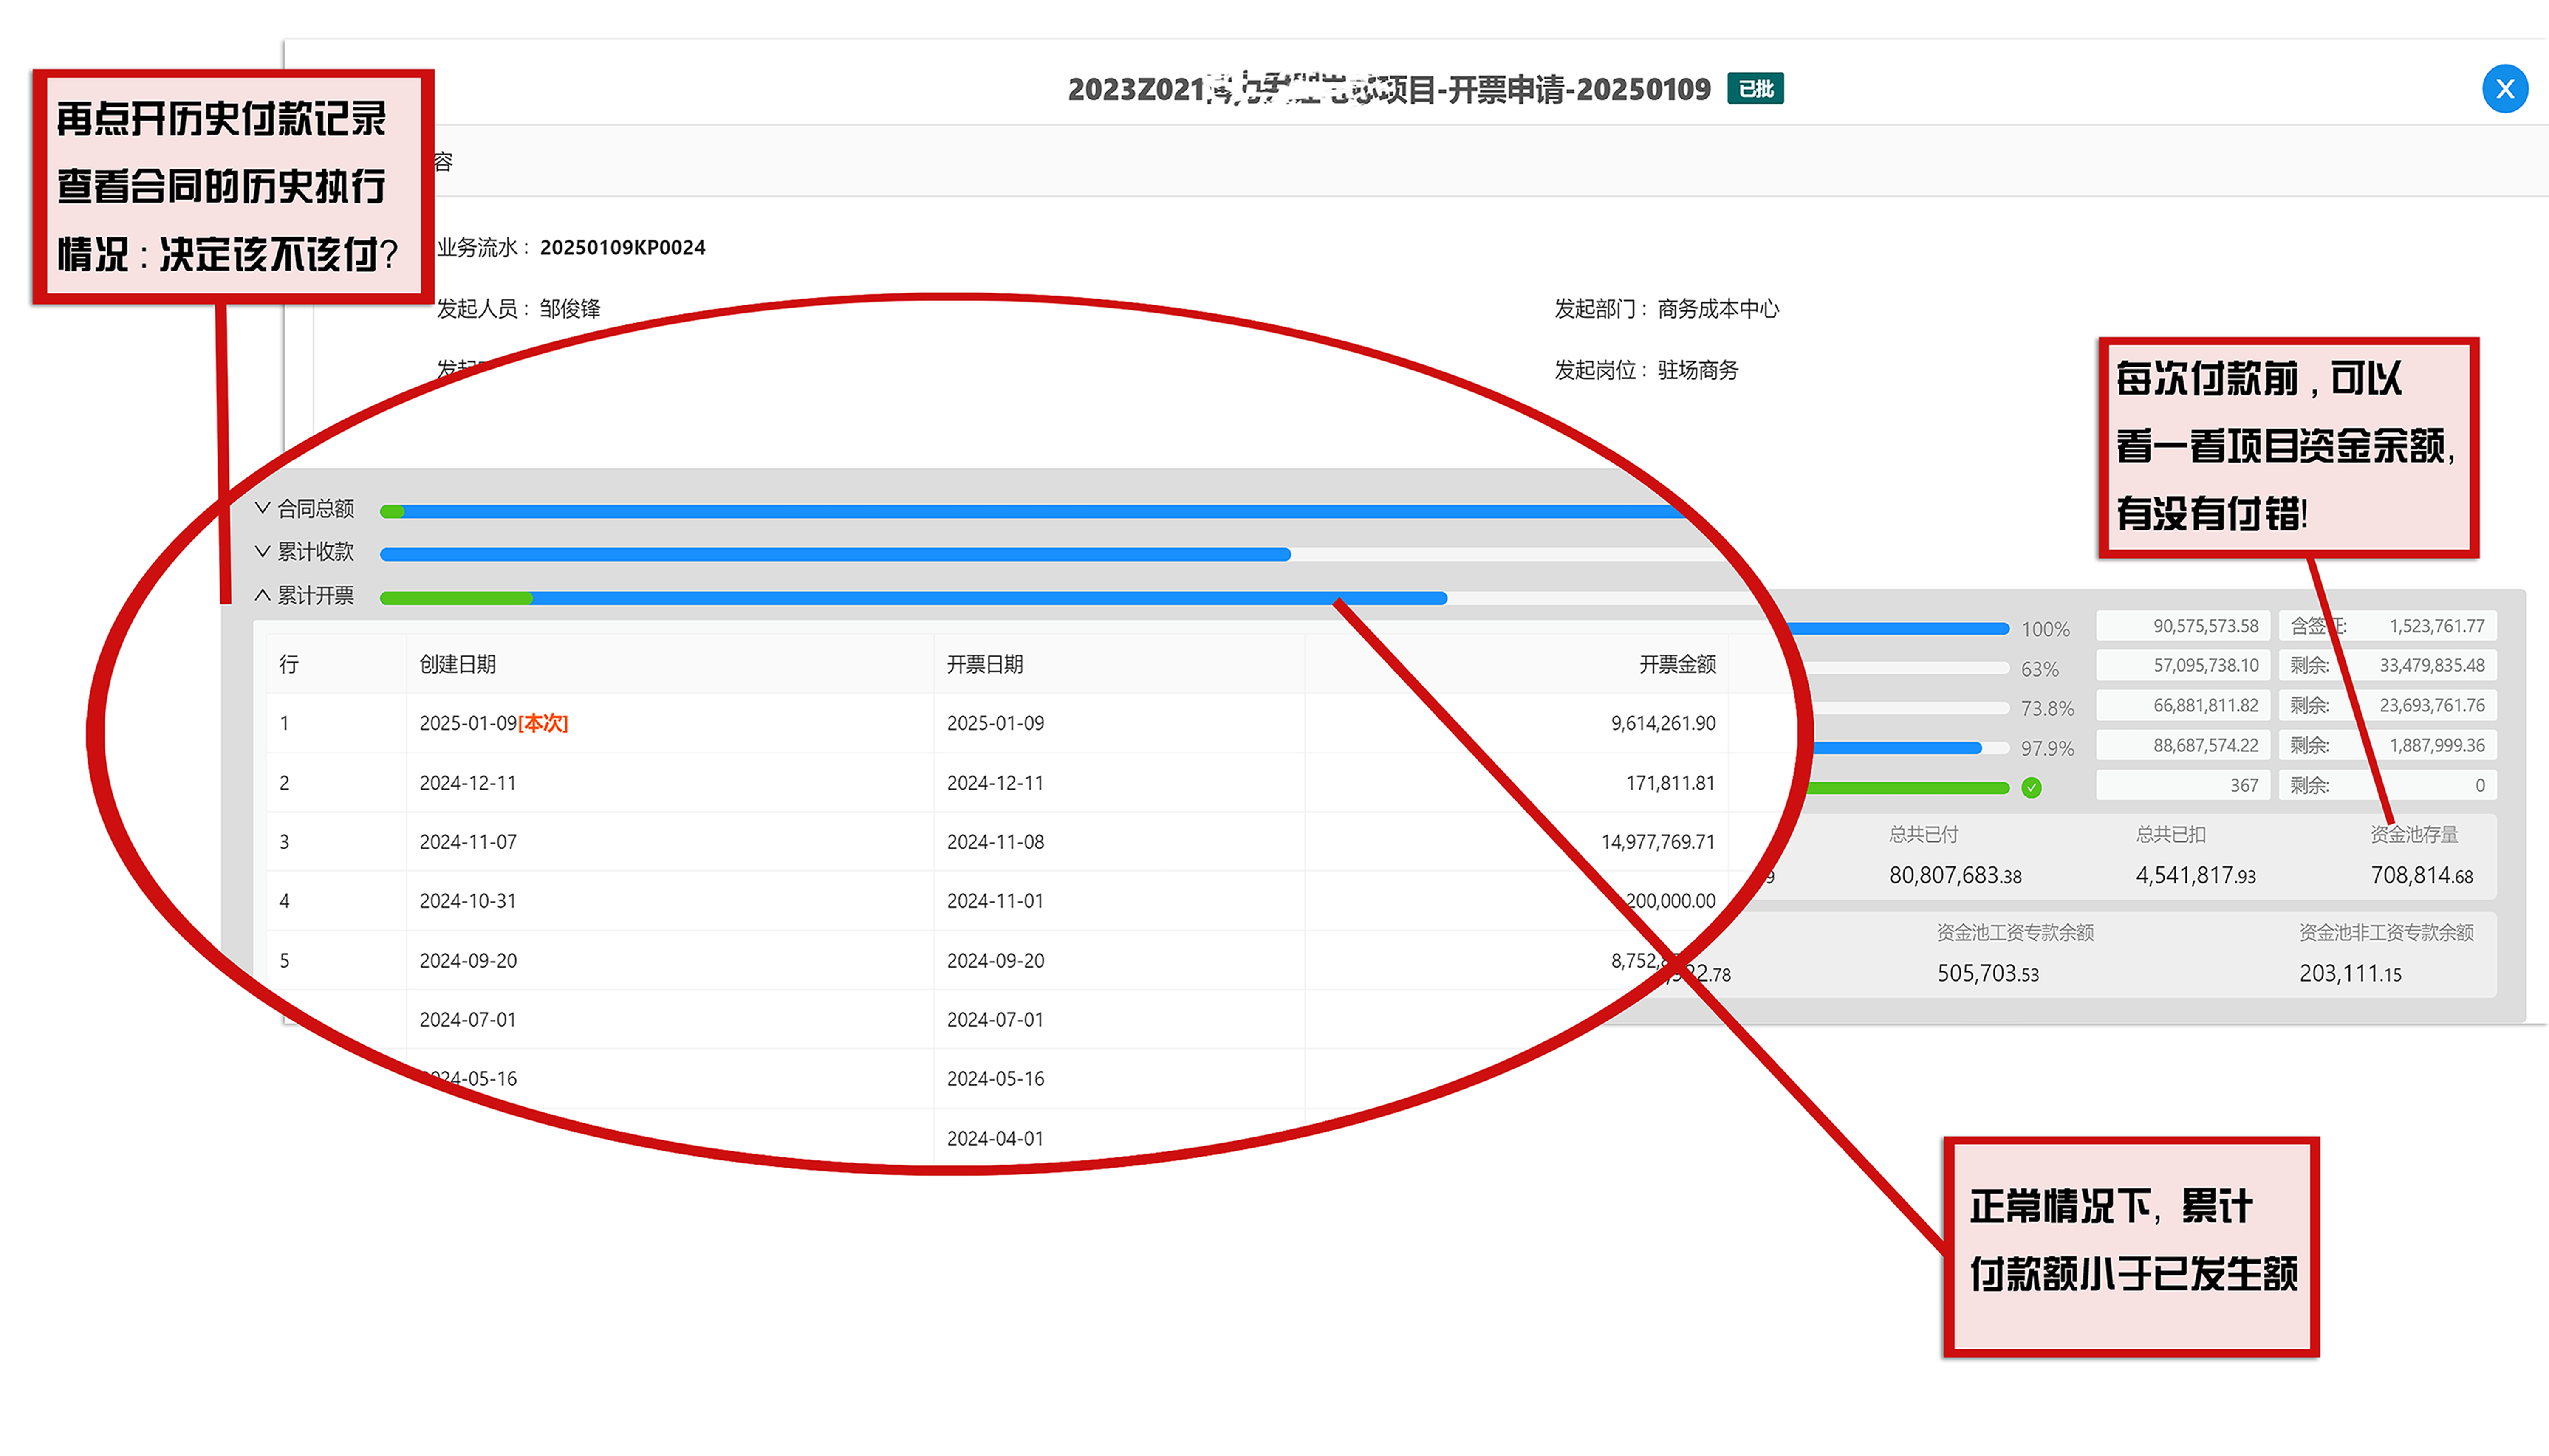Viewport: 2549px width, 1456px height.
Task: Click the 创建日期 column header
Action: point(457,664)
